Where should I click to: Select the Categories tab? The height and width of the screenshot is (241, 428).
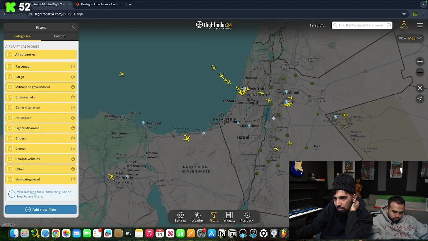(x=22, y=36)
